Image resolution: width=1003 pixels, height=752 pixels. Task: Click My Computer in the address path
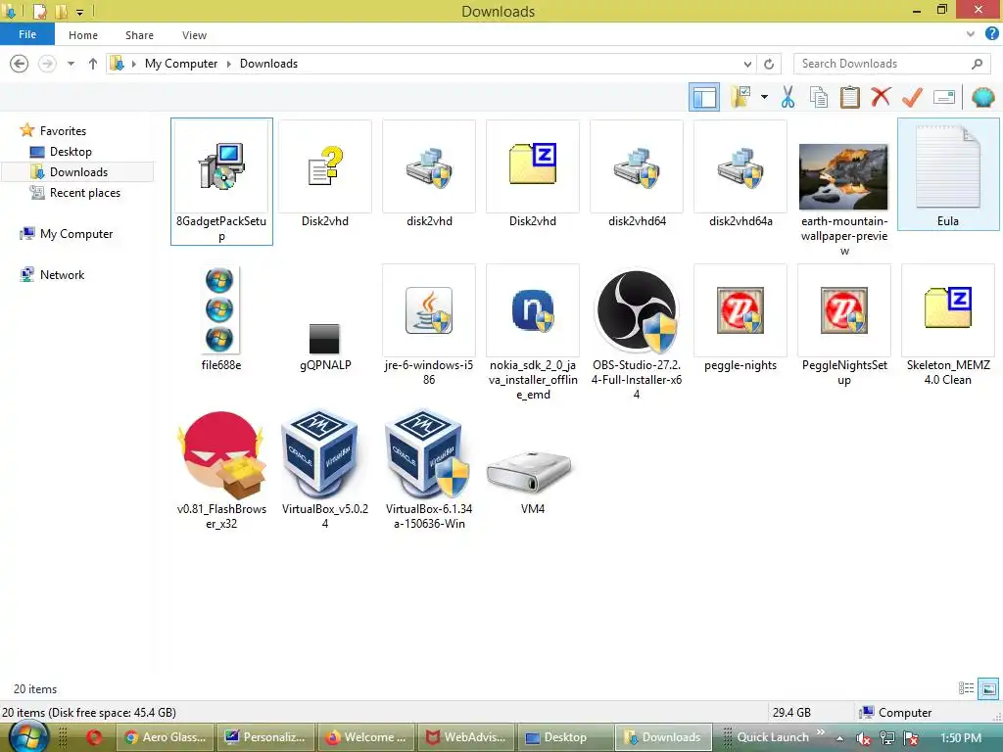click(x=181, y=64)
